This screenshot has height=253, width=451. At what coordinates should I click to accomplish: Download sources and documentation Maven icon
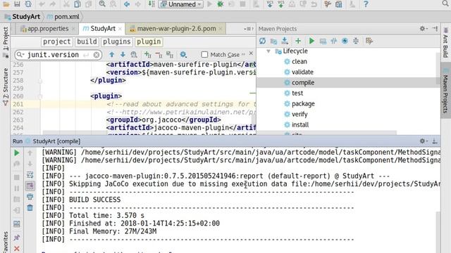coord(285,41)
